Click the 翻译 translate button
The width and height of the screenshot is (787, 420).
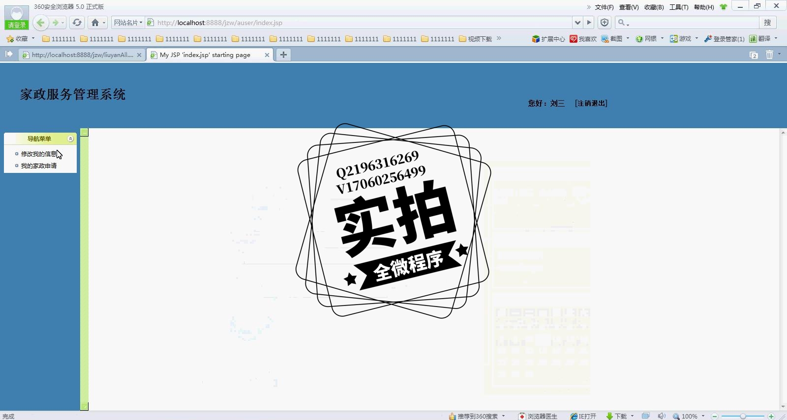click(x=760, y=38)
